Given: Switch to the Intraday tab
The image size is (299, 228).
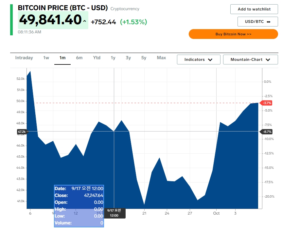Looking at the screenshot, I should click(24, 58).
